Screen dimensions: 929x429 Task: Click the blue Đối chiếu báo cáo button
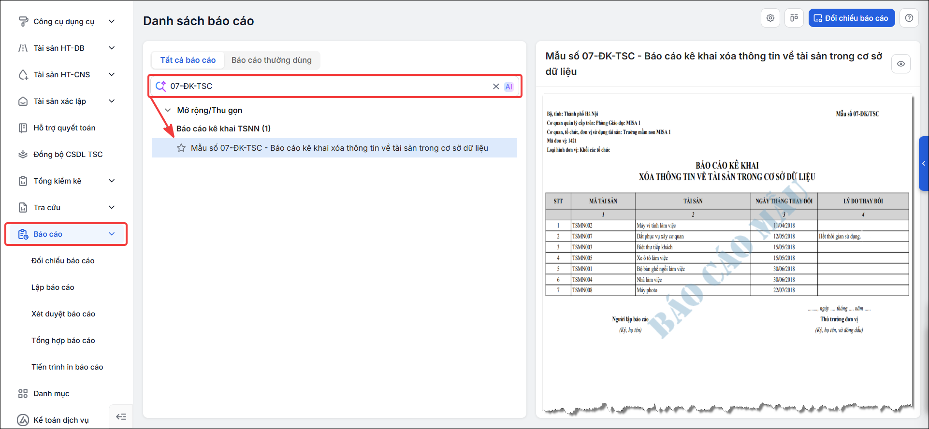(x=851, y=18)
